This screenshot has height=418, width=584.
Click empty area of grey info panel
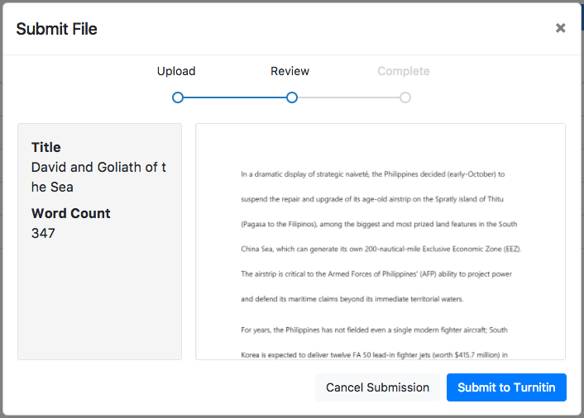99,306
